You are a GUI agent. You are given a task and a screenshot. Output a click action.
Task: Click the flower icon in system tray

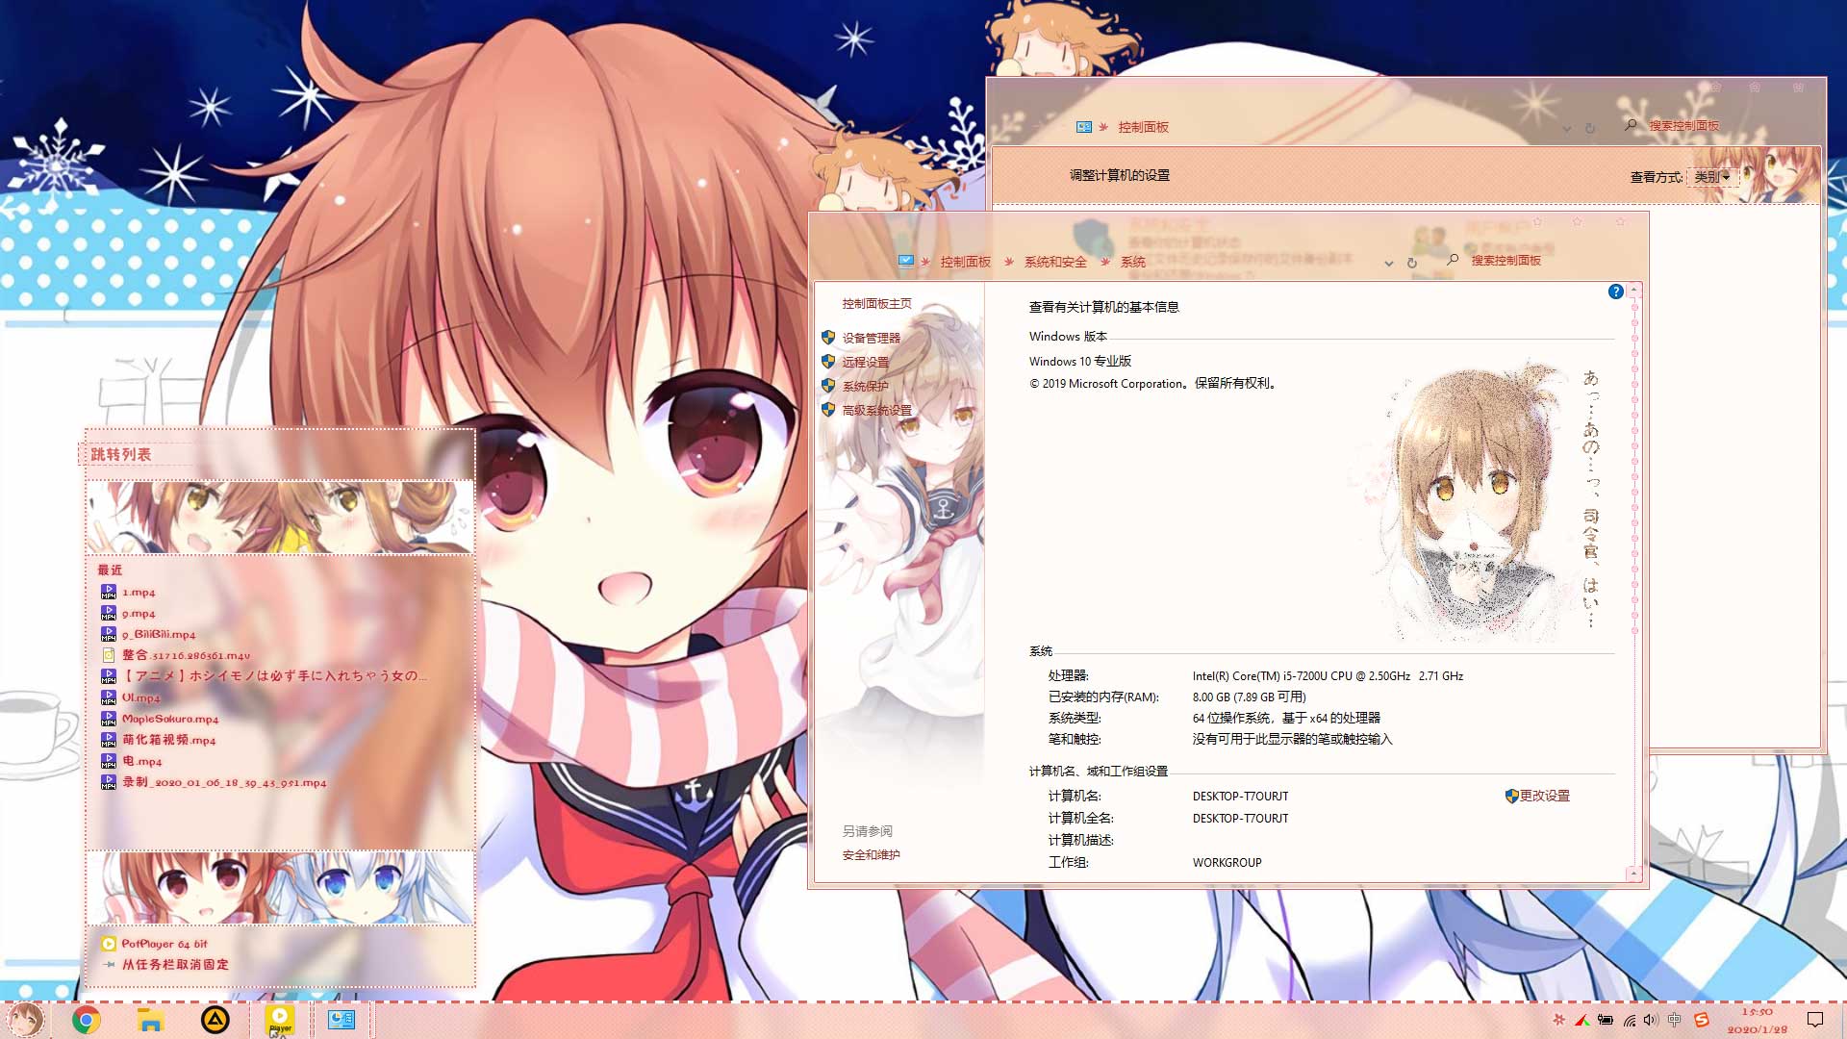(1558, 1020)
